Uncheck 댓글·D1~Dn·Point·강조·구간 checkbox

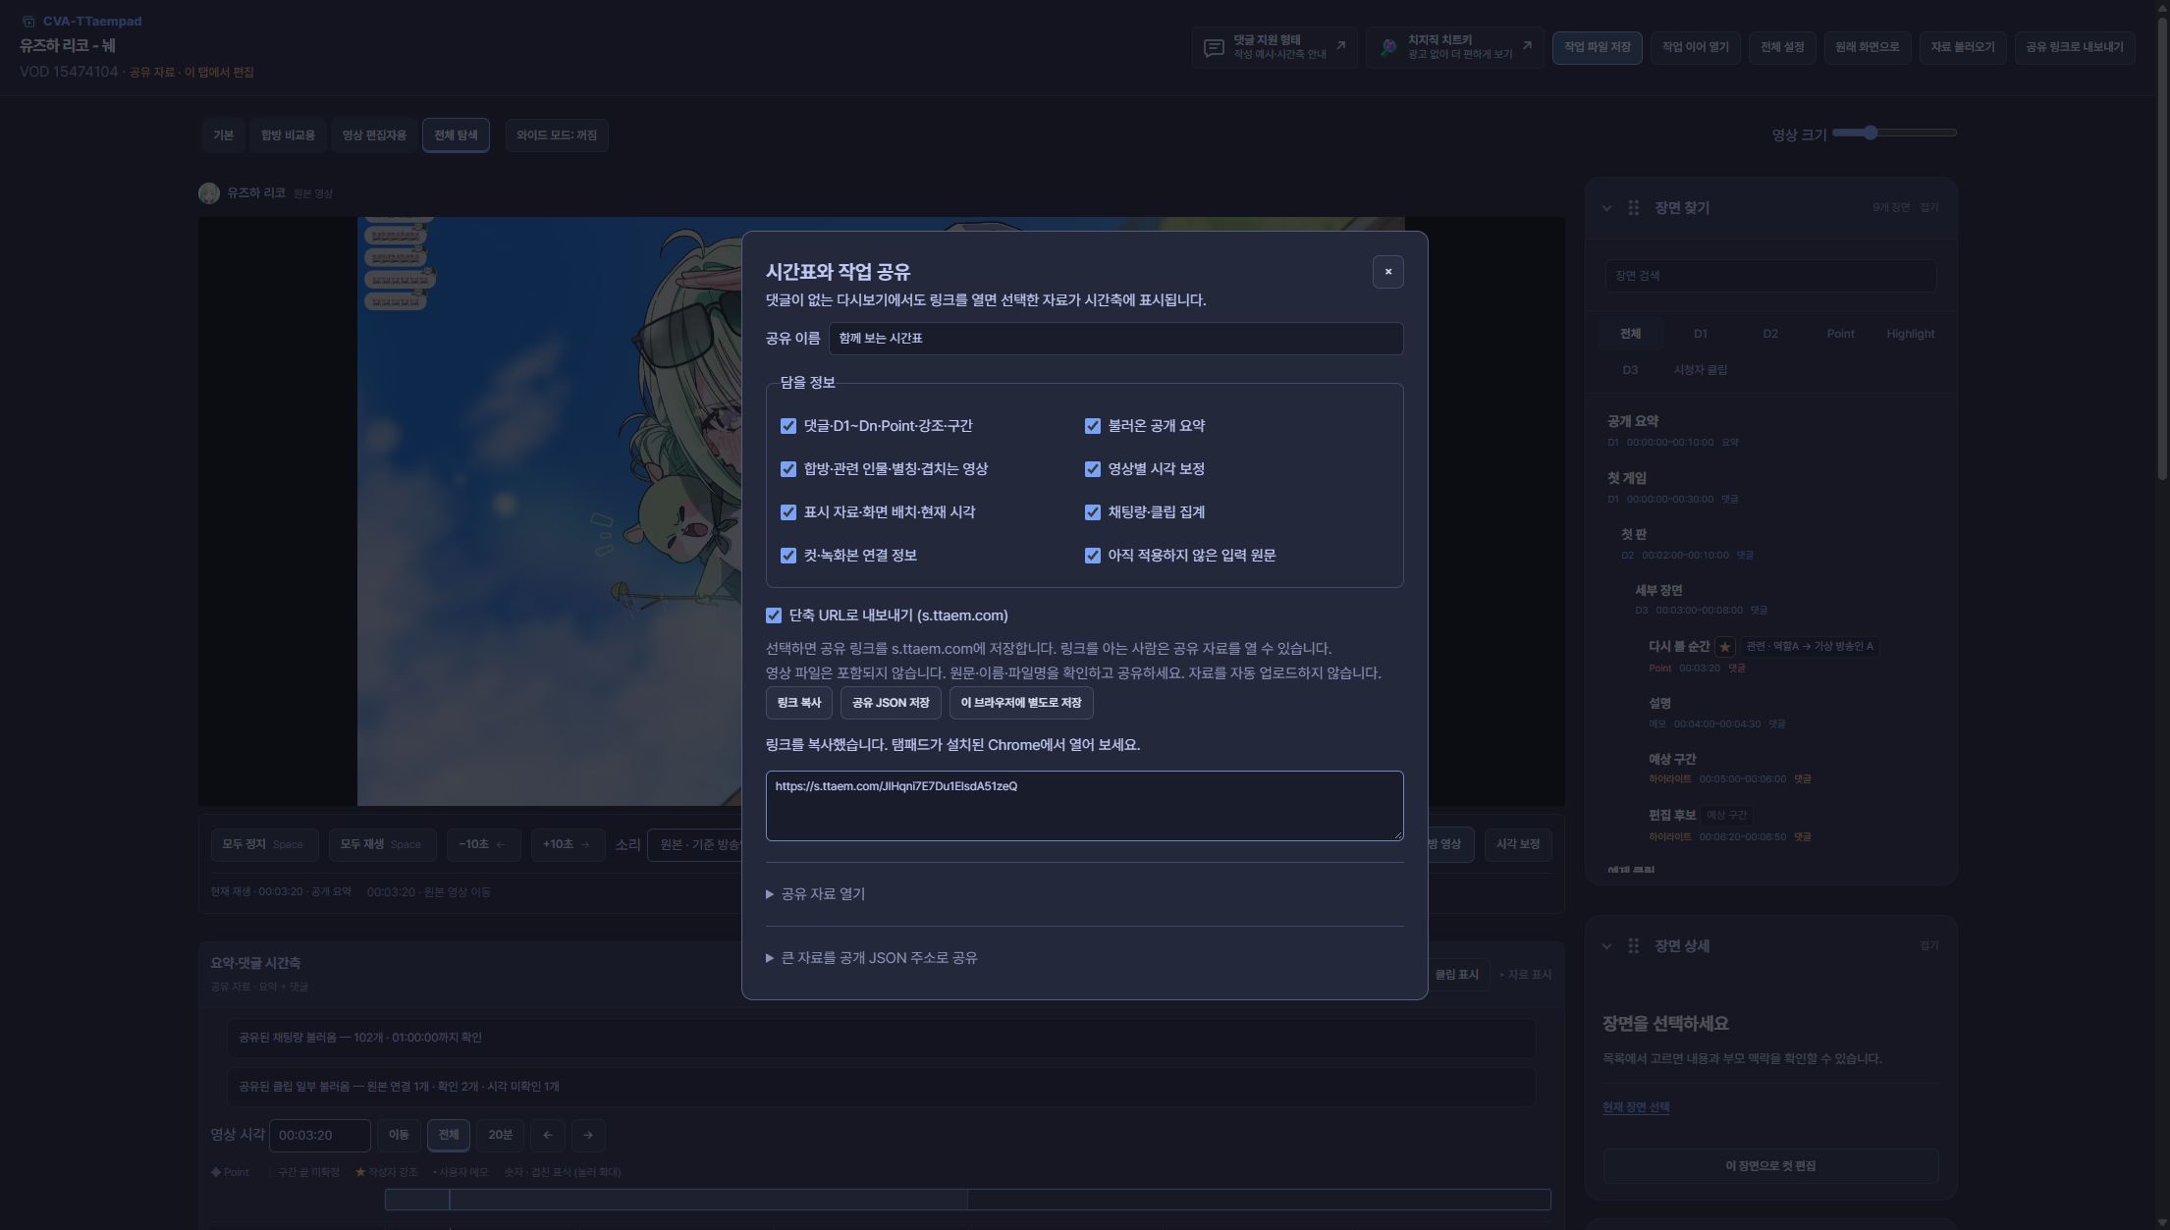pyautogui.click(x=787, y=426)
